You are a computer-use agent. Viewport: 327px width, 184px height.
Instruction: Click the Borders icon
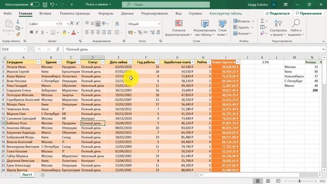[53, 32]
